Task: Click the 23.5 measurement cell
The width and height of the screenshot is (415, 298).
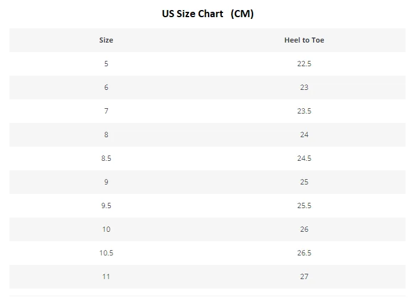Action: [x=304, y=111]
